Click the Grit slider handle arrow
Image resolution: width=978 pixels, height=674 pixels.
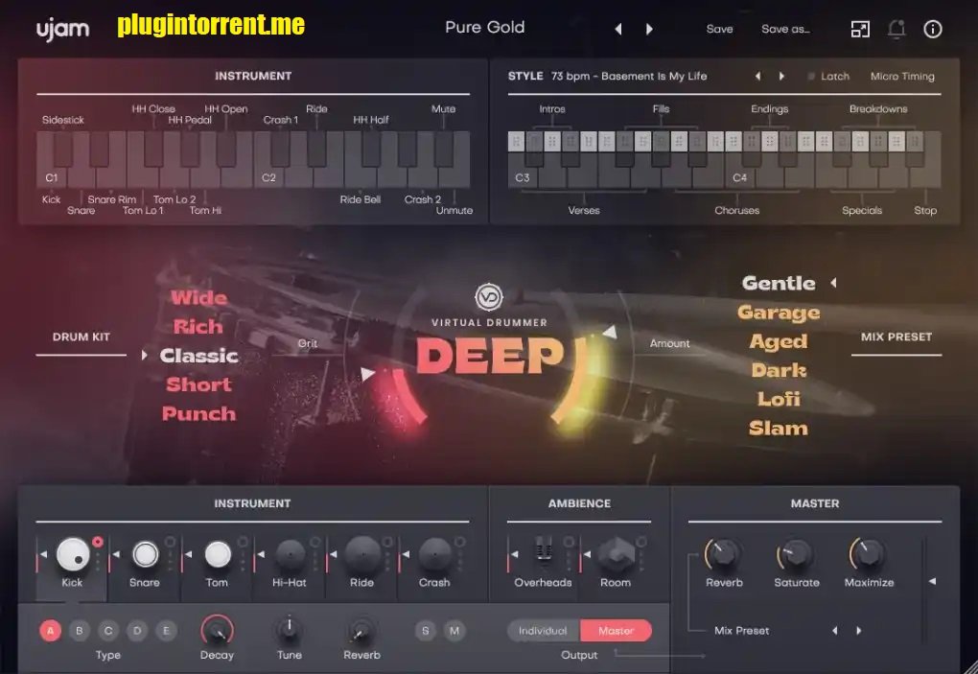(368, 374)
